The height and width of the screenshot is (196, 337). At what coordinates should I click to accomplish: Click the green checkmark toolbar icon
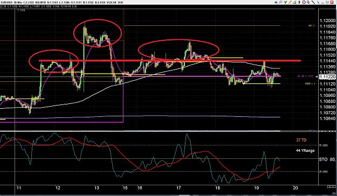click(x=285, y=2)
